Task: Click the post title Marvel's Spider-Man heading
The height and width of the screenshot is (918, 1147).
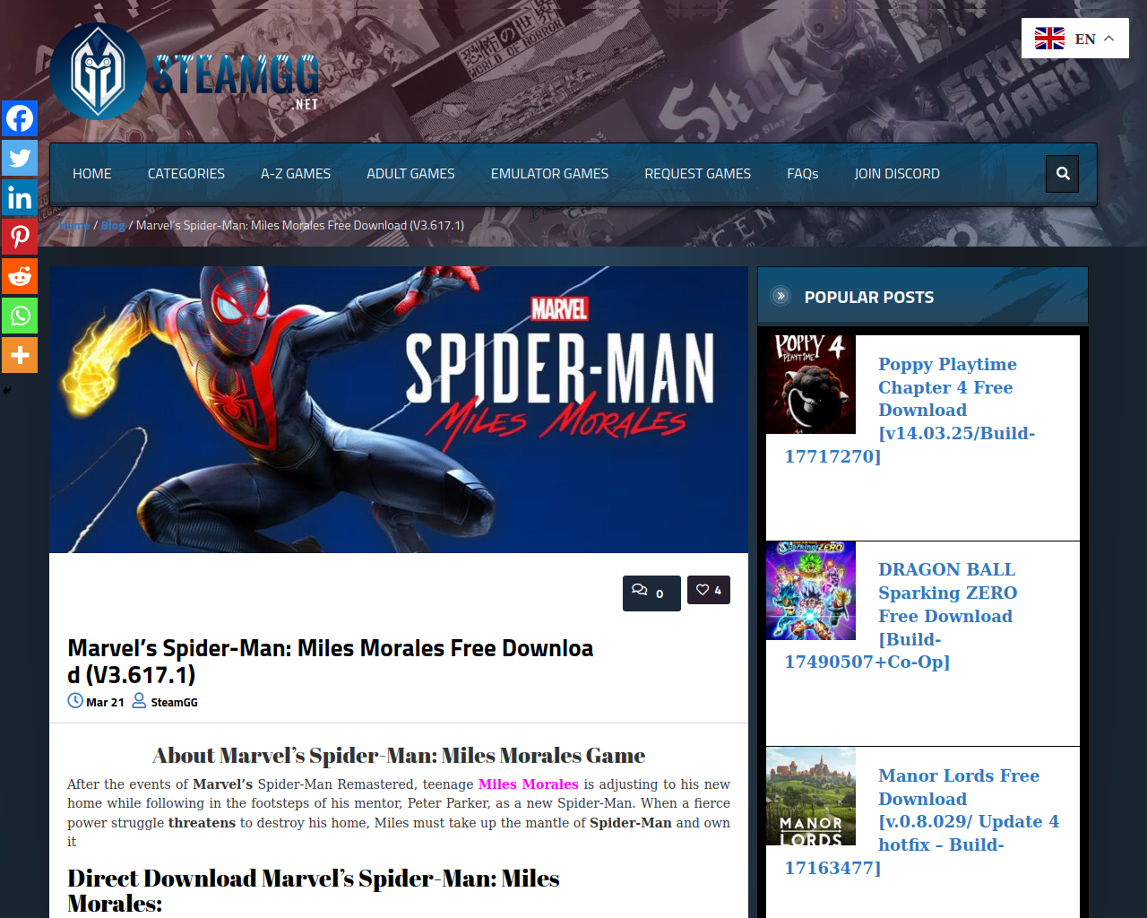Action: (x=331, y=661)
